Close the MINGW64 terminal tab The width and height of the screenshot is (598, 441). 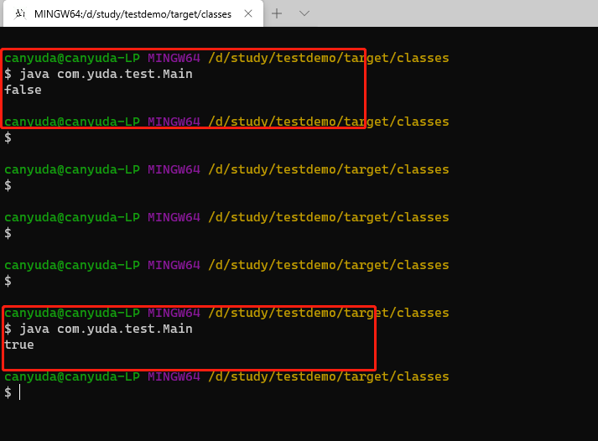pos(248,13)
